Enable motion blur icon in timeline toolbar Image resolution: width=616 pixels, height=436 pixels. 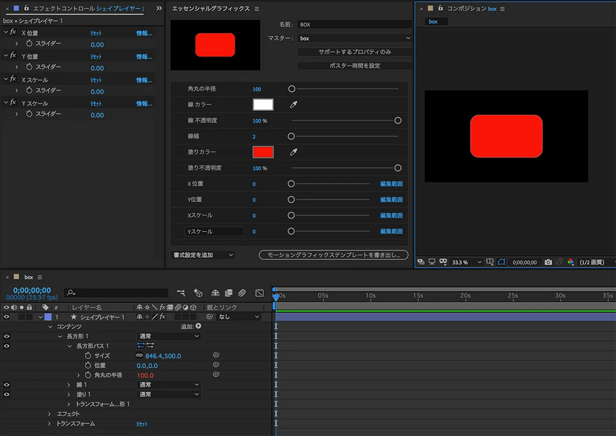point(242,293)
